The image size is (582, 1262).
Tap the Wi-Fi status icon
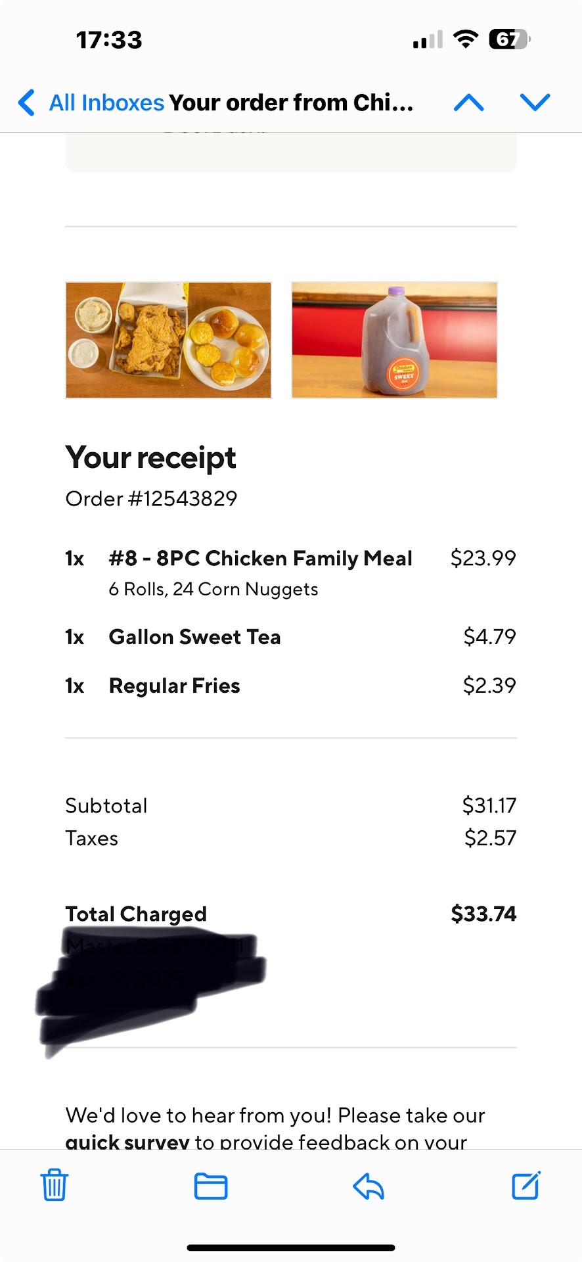(x=466, y=39)
